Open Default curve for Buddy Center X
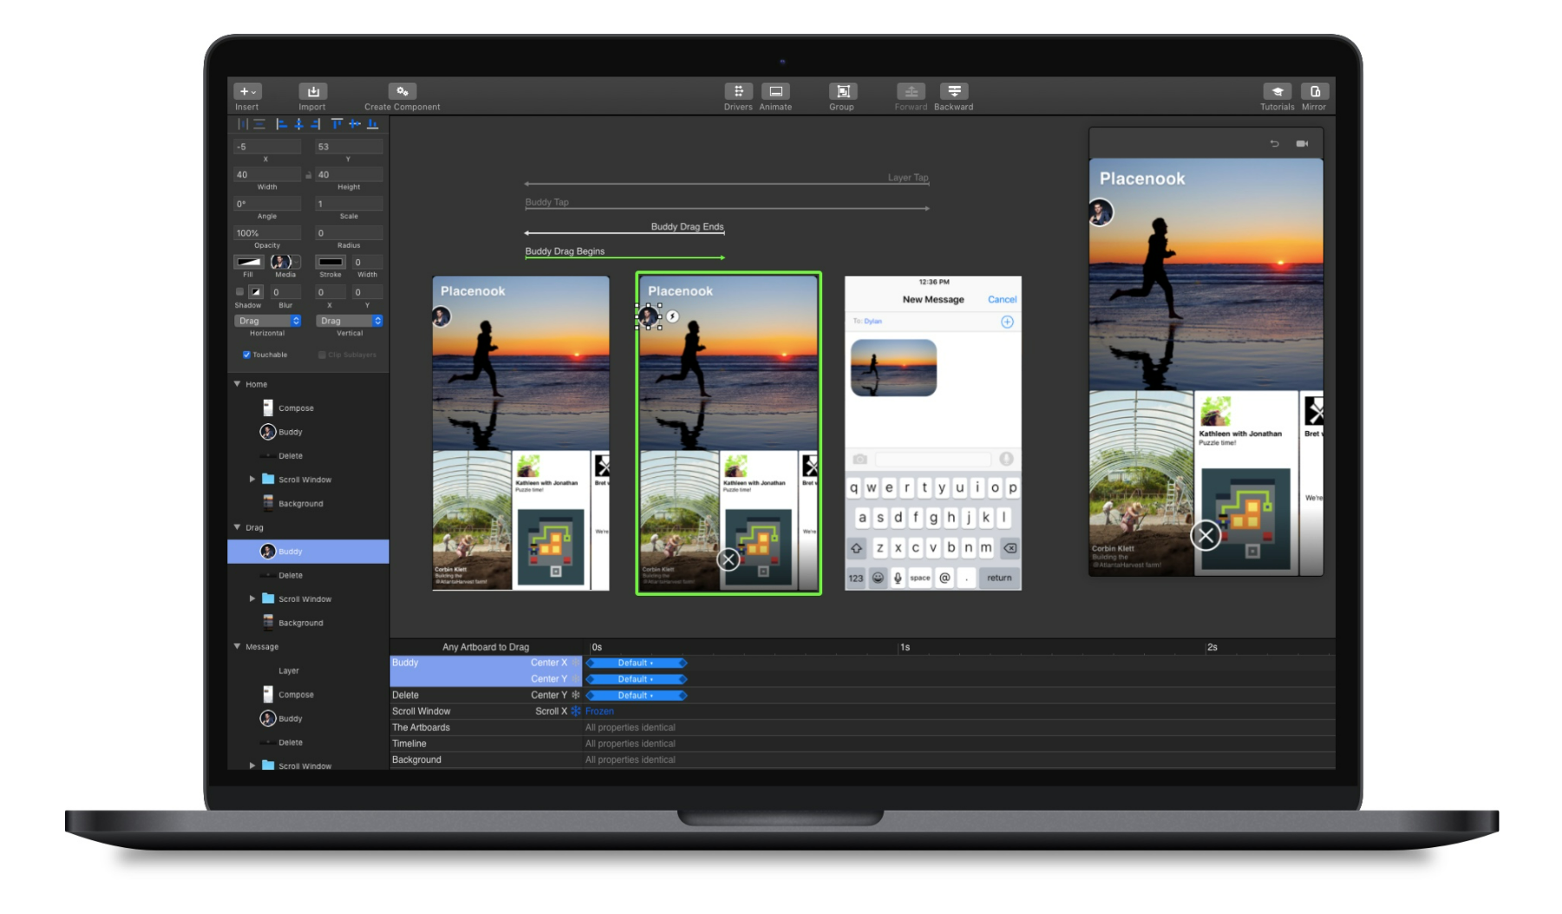This screenshot has width=1562, height=914. point(636,663)
